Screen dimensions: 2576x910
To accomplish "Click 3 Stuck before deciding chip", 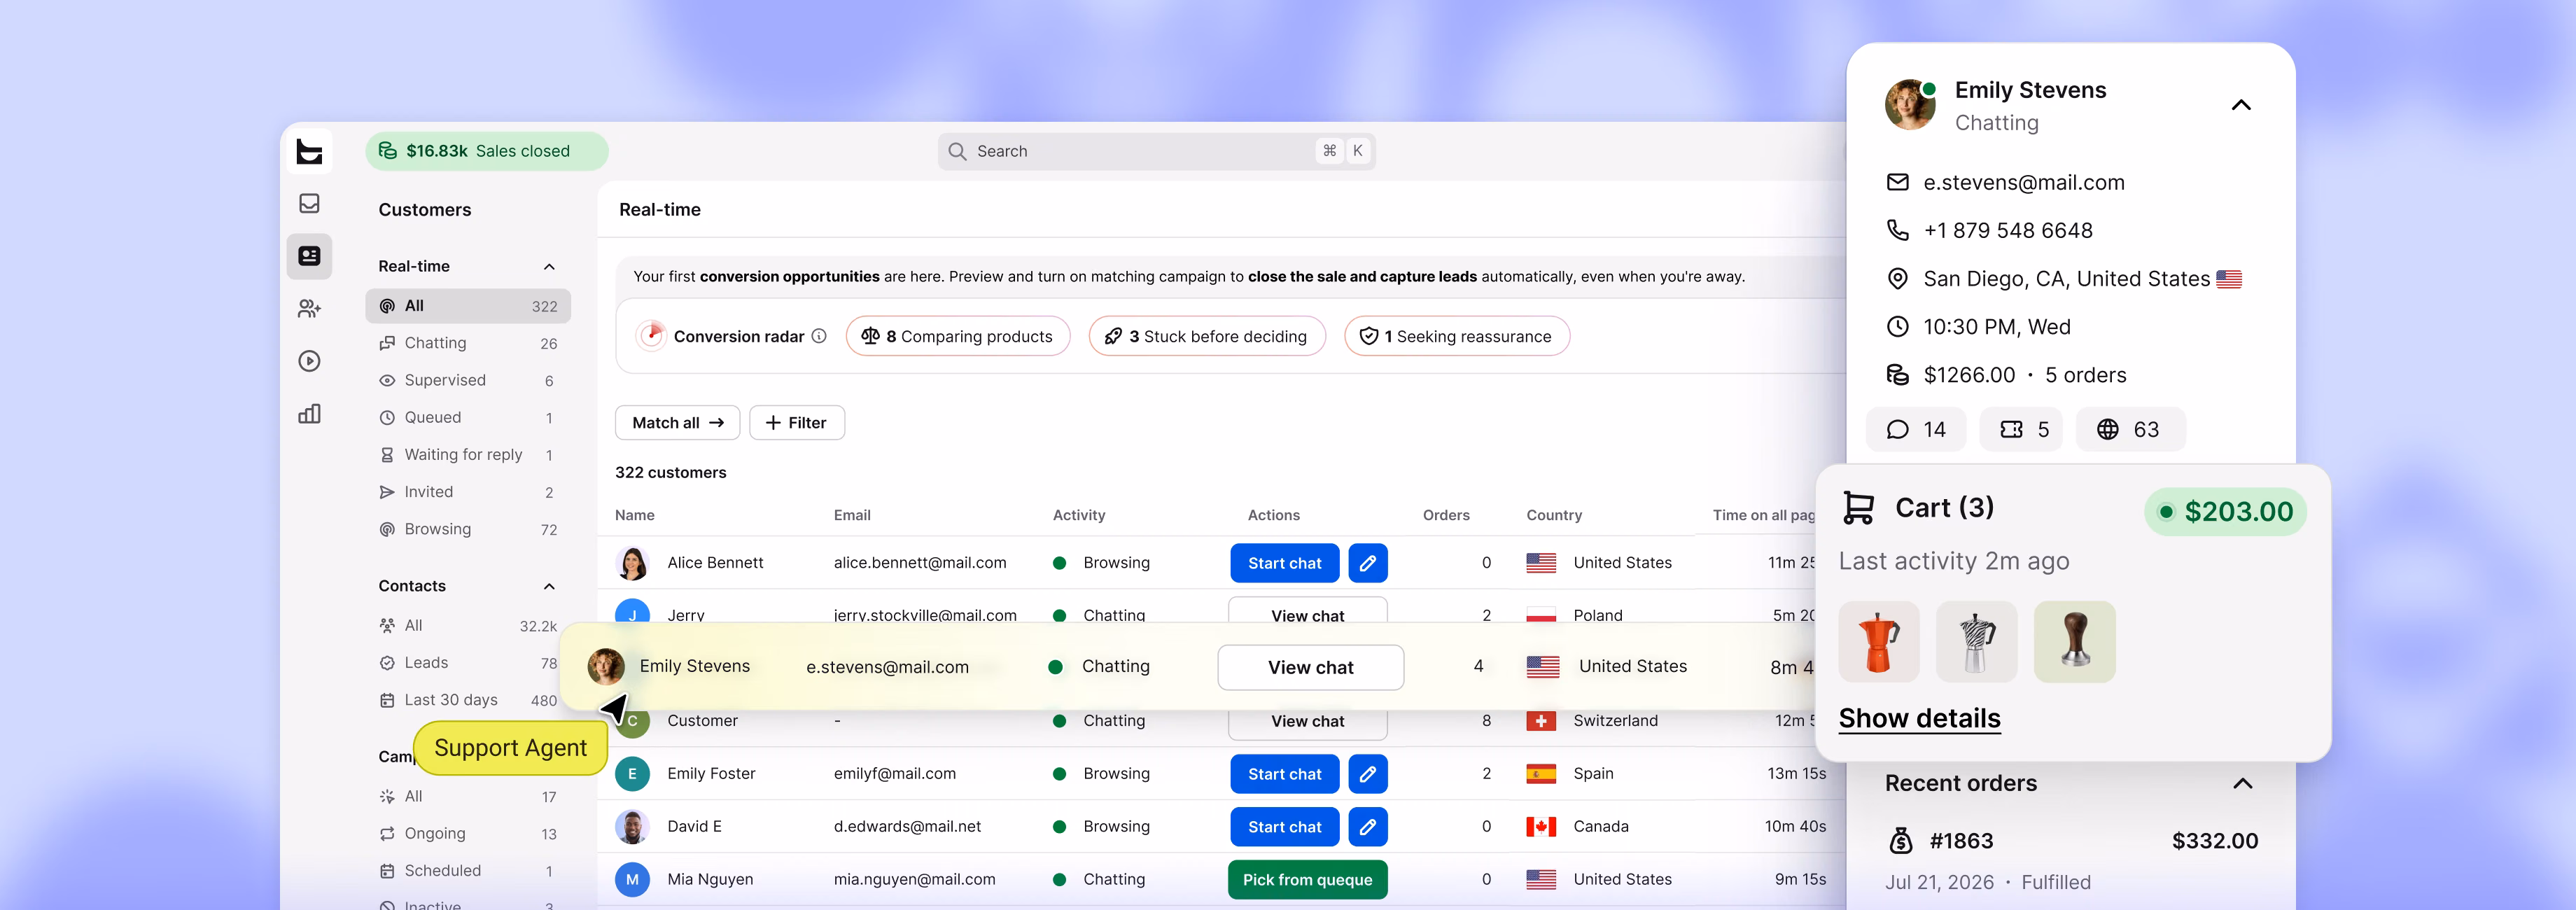I will (1207, 336).
